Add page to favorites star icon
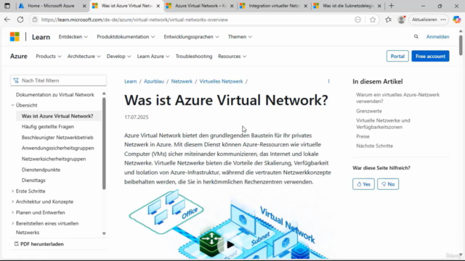The image size is (465, 261). point(373,20)
